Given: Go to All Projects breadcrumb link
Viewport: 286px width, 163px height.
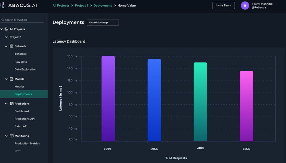Looking at the screenshot, I should [x=61, y=5].
